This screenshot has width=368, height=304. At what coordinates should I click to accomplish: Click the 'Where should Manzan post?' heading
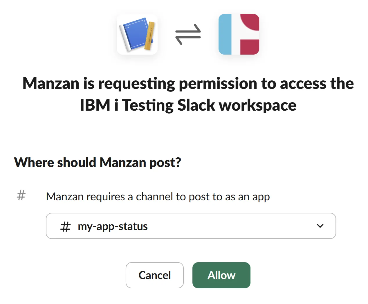click(x=98, y=163)
